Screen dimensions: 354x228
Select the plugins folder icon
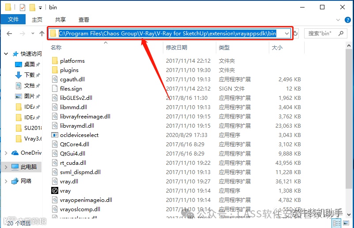tap(55, 70)
